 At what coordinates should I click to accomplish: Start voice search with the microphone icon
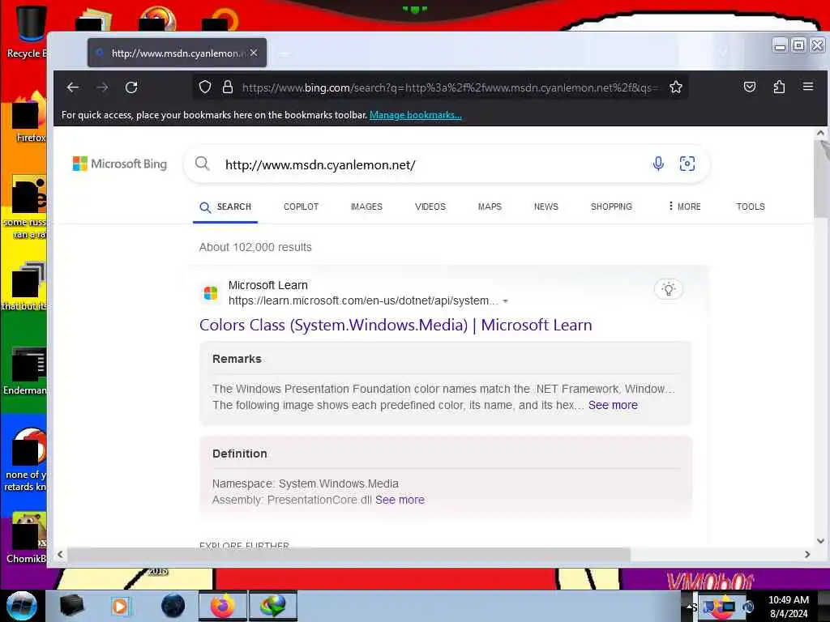[x=658, y=164]
